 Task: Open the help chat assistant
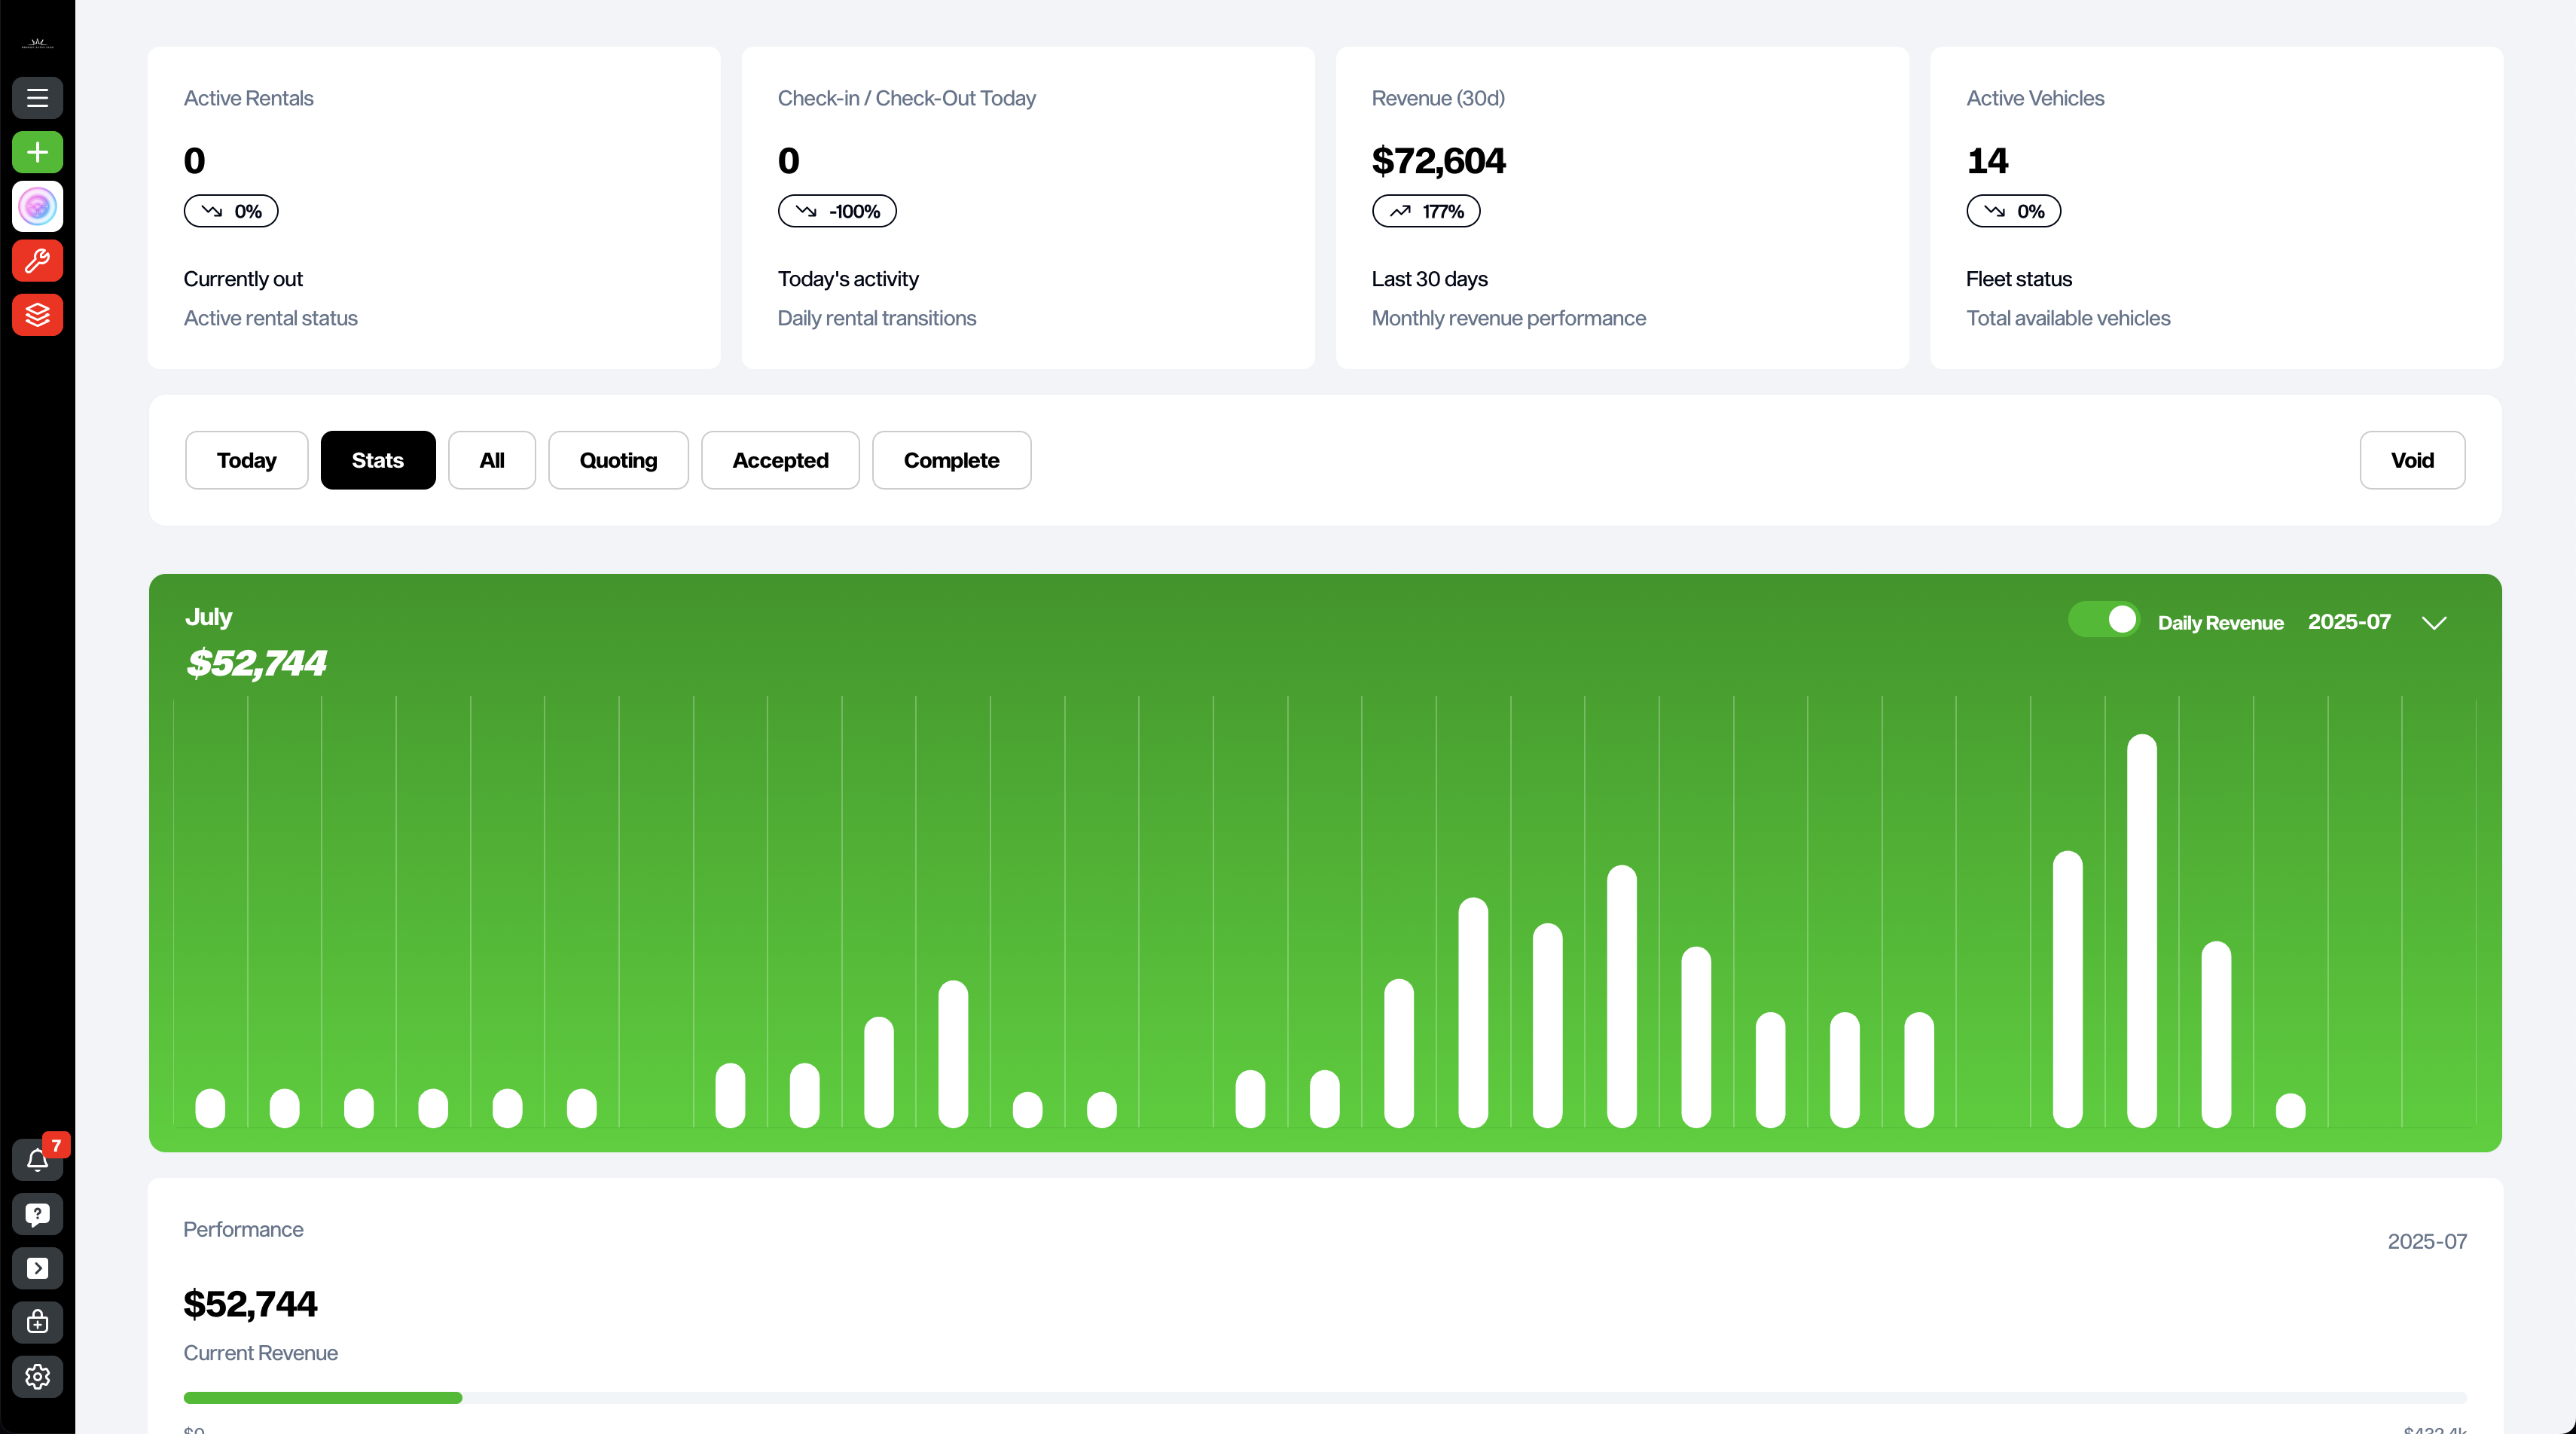37,1214
